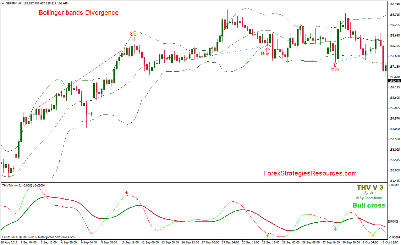Image resolution: width=401 pixels, height=245 pixels.
Task: Click the '6 Sep 04:00' time axis label
Action: coord(89,242)
